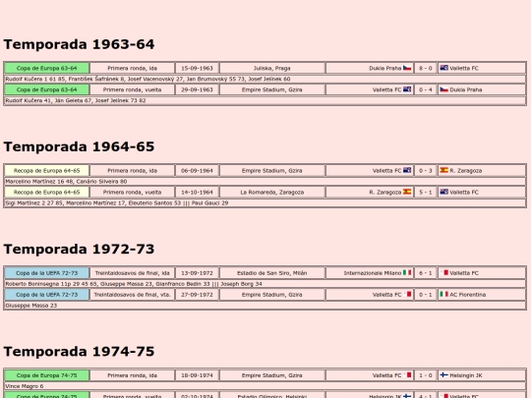The width and height of the screenshot is (531, 398).
Task: Click Maltese flag in the 27-09-1972 row
Action: point(407,295)
